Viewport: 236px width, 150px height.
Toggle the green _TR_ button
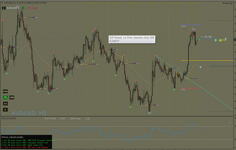pyautogui.click(x=5, y=97)
